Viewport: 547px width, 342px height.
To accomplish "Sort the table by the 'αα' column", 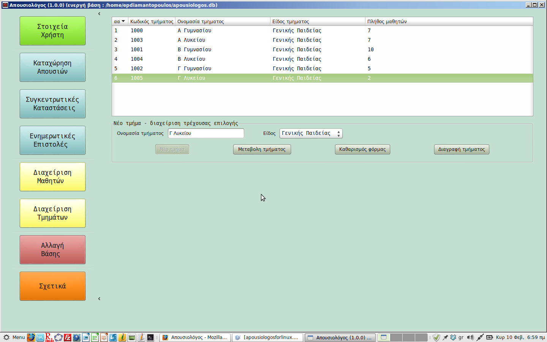I will [120, 21].
